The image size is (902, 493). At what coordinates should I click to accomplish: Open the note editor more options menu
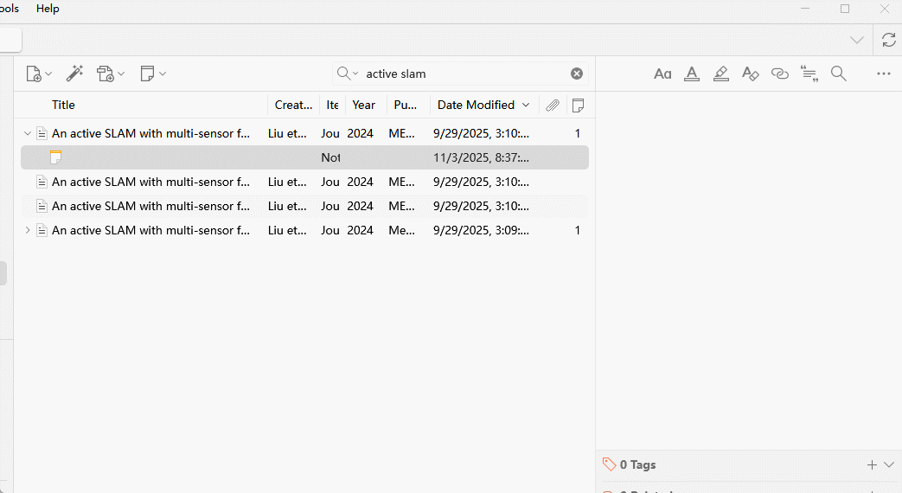(884, 74)
